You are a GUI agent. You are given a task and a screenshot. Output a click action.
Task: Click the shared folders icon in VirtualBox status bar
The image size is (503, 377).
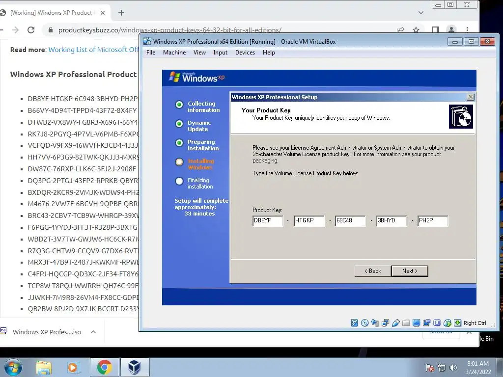click(406, 323)
